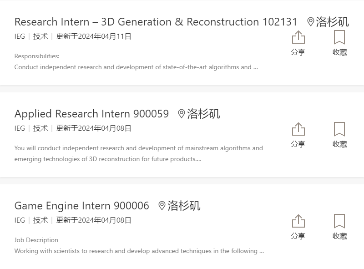Image resolution: width=364 pixels, height=269 pixels.
Task: Click 收藏 label under second job's bookmark
Action: 339,144
